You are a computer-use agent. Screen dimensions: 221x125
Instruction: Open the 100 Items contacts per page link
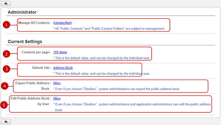coord(60,52)
